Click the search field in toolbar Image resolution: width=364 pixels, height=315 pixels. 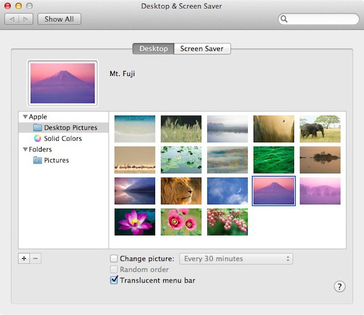point(322,19)
